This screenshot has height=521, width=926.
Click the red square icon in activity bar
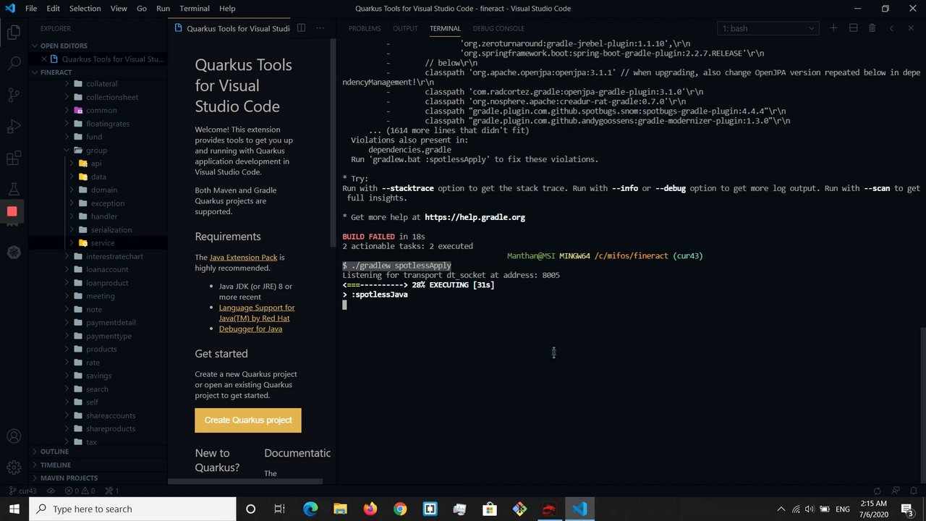click(x=12, y=211)
